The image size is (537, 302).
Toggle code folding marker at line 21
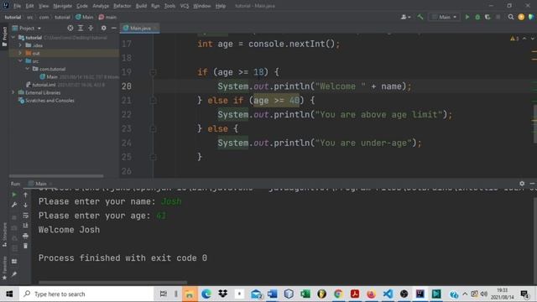tap(153, 101)
